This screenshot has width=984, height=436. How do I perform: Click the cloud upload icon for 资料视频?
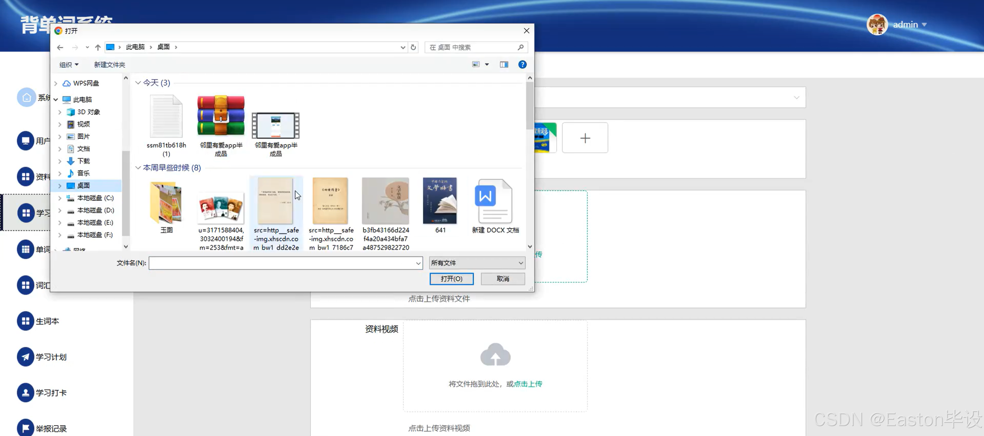495,354
